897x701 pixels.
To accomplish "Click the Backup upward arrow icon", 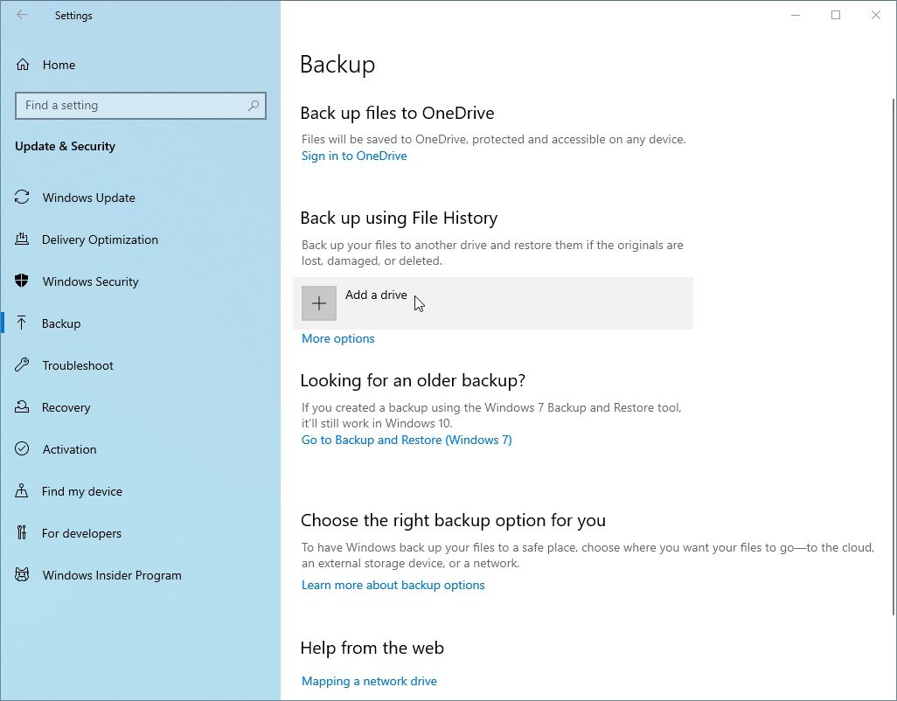I will click(22, 323).
